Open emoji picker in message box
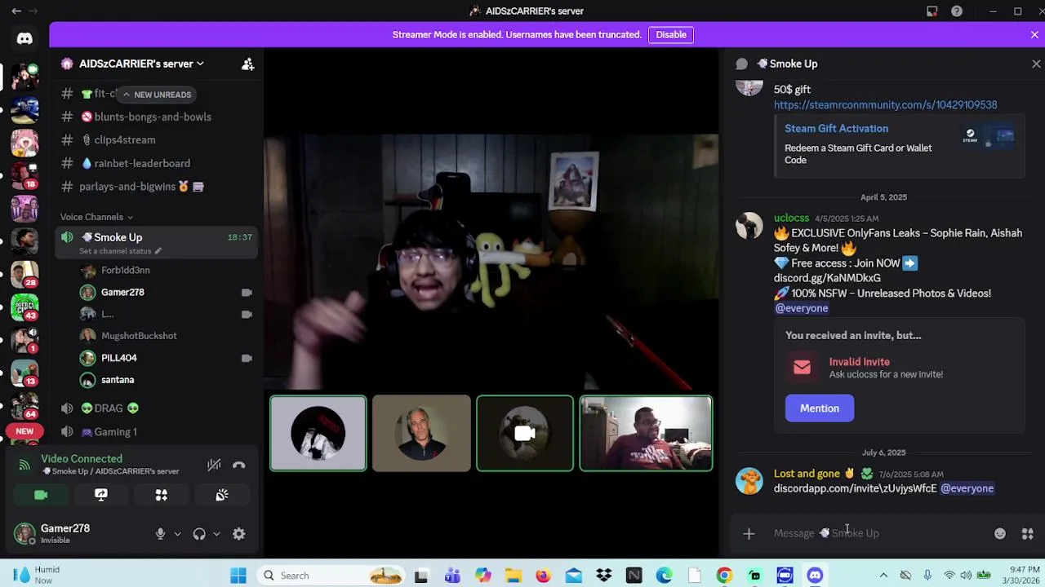The width and height of the screenshot is (1045, 587). coord(1000,534)
